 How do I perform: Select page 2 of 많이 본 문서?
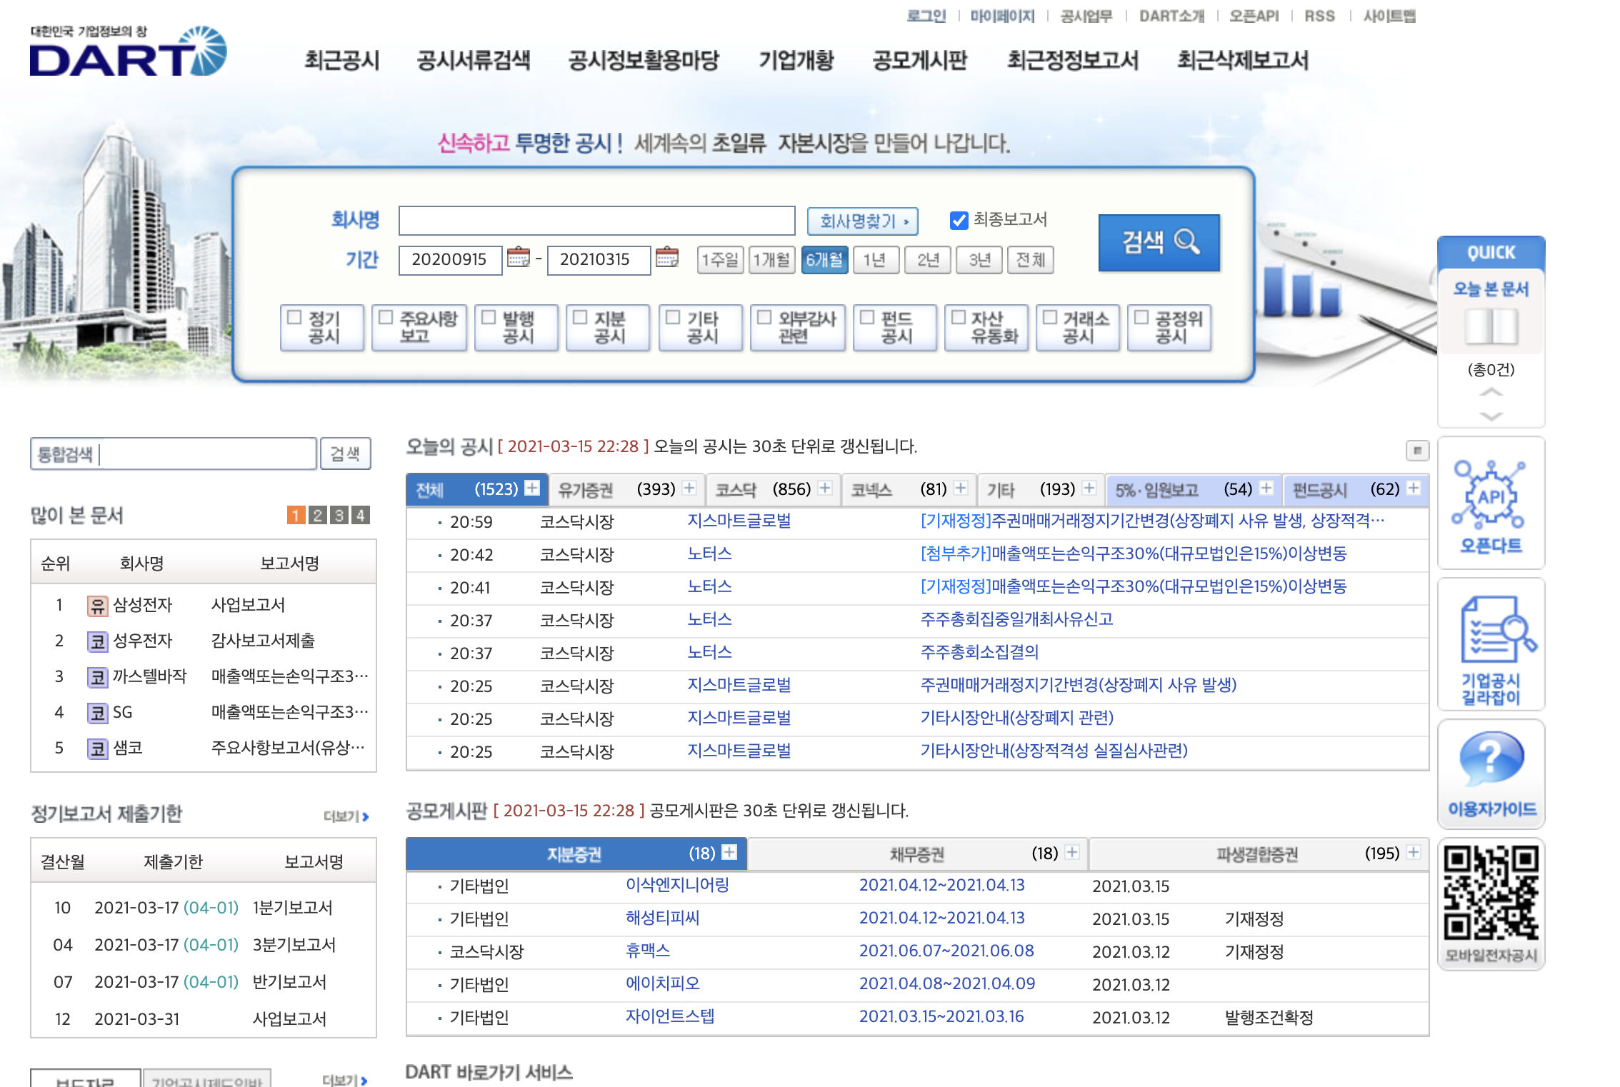tap(318, 515)
